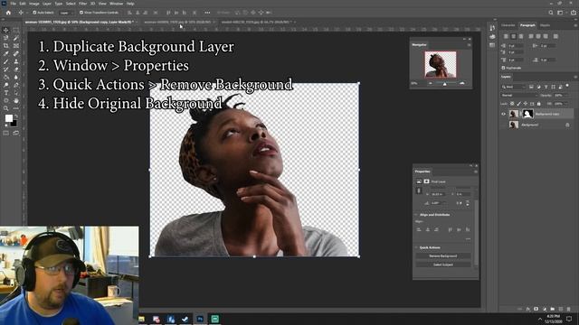The image size is (579, 325).
Task: Open Navigator panel flyout menu
Action: click(469, 45)
